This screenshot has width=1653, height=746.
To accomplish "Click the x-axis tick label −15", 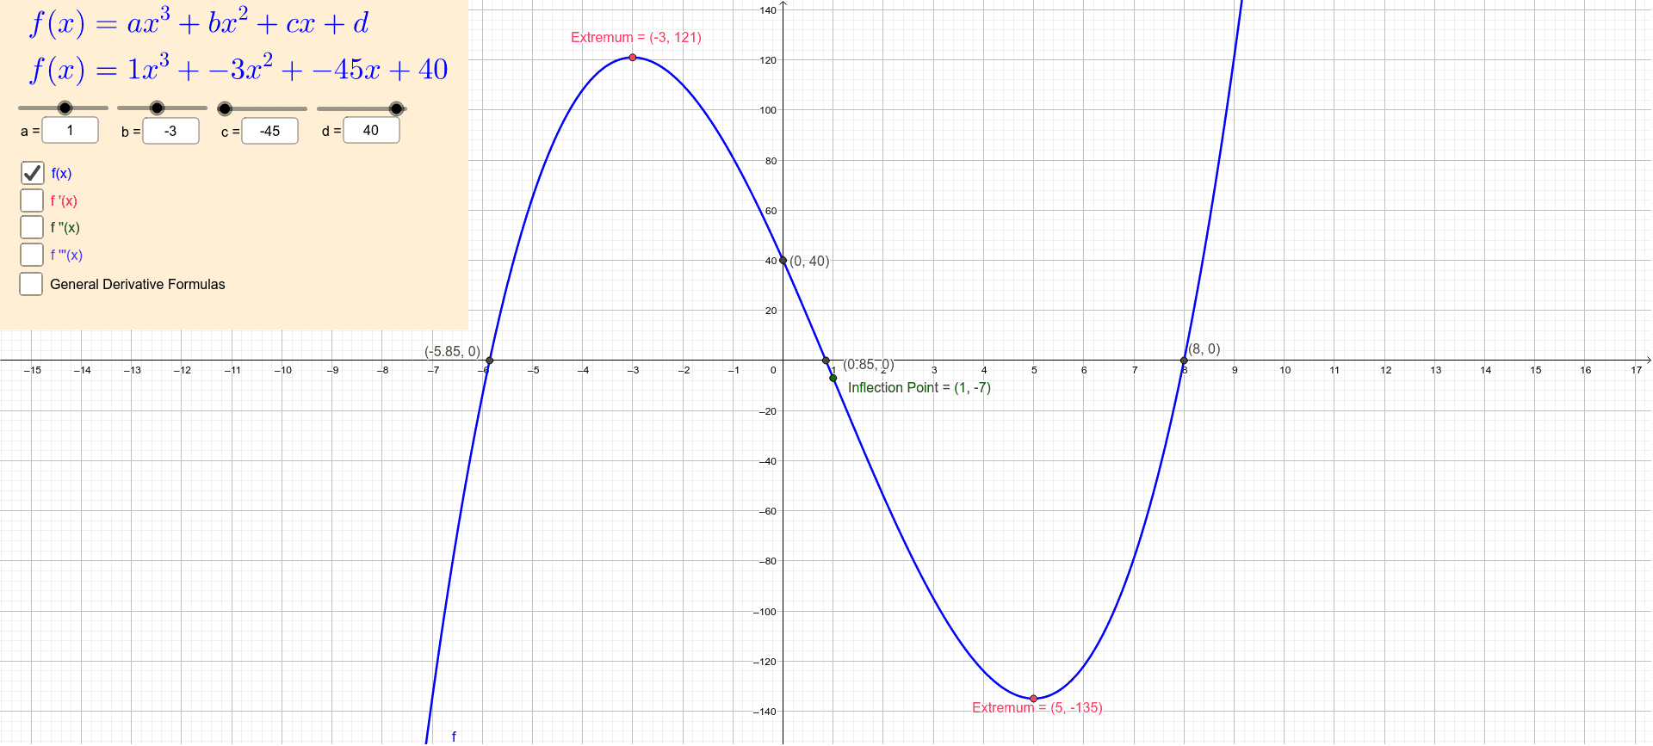I will click(32, 370).
